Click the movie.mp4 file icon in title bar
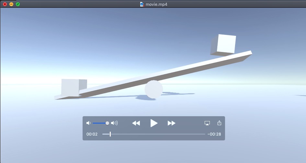The height and width of the screenshot is (163, 306). tap(142, 4)
